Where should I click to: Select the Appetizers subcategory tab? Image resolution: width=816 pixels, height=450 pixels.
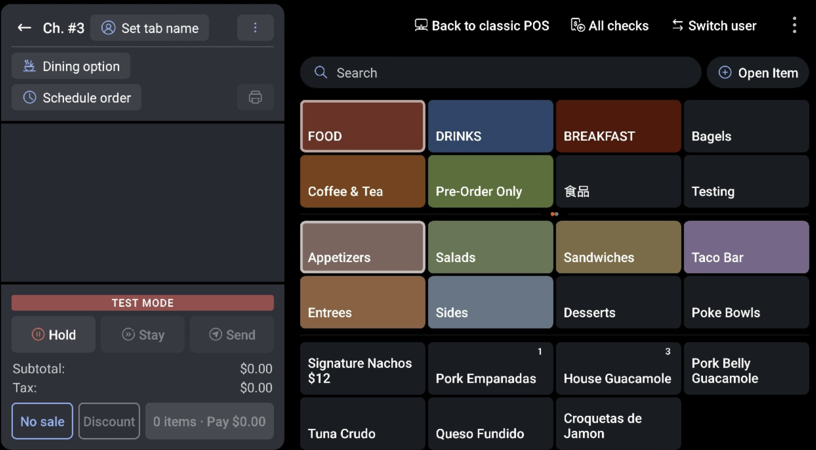[x=362, y=247]
